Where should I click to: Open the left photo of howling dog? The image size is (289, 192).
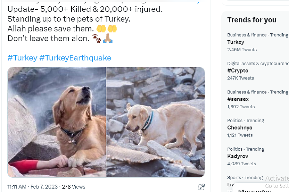(x=57, y=122)
